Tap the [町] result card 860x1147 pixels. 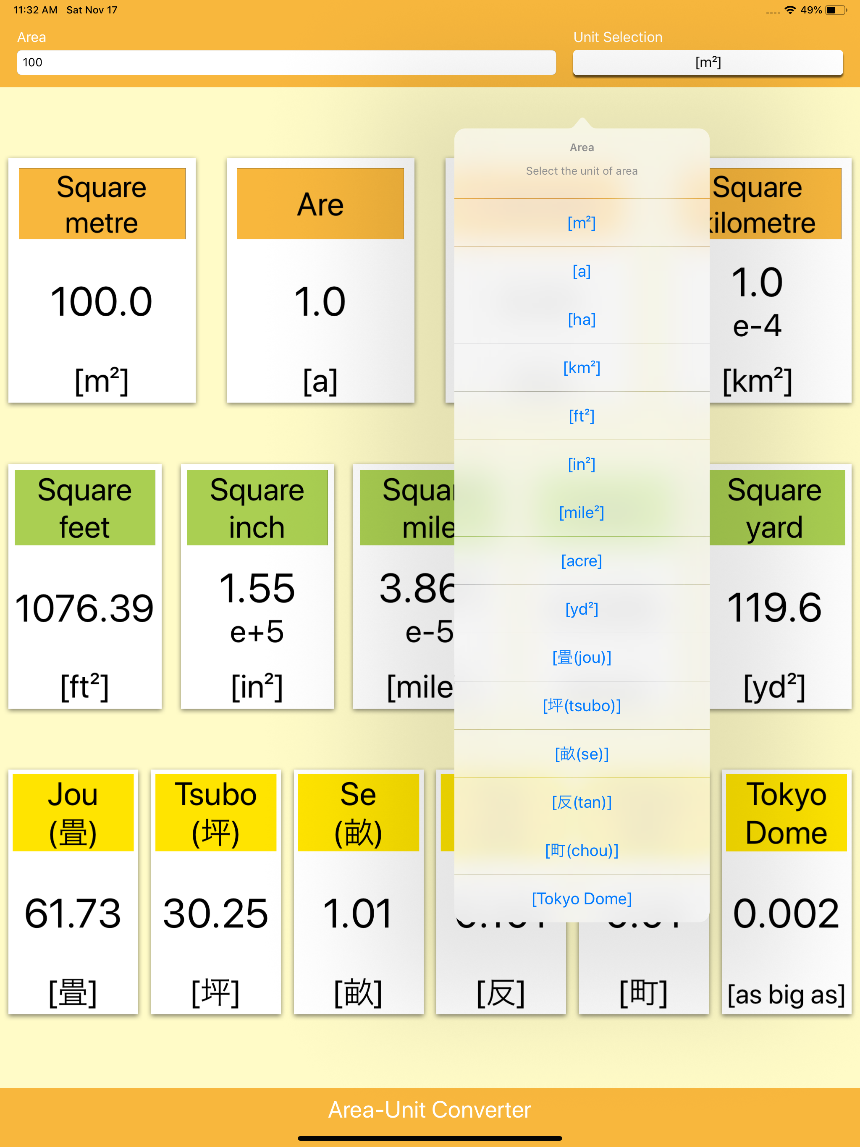click(644, 968)
